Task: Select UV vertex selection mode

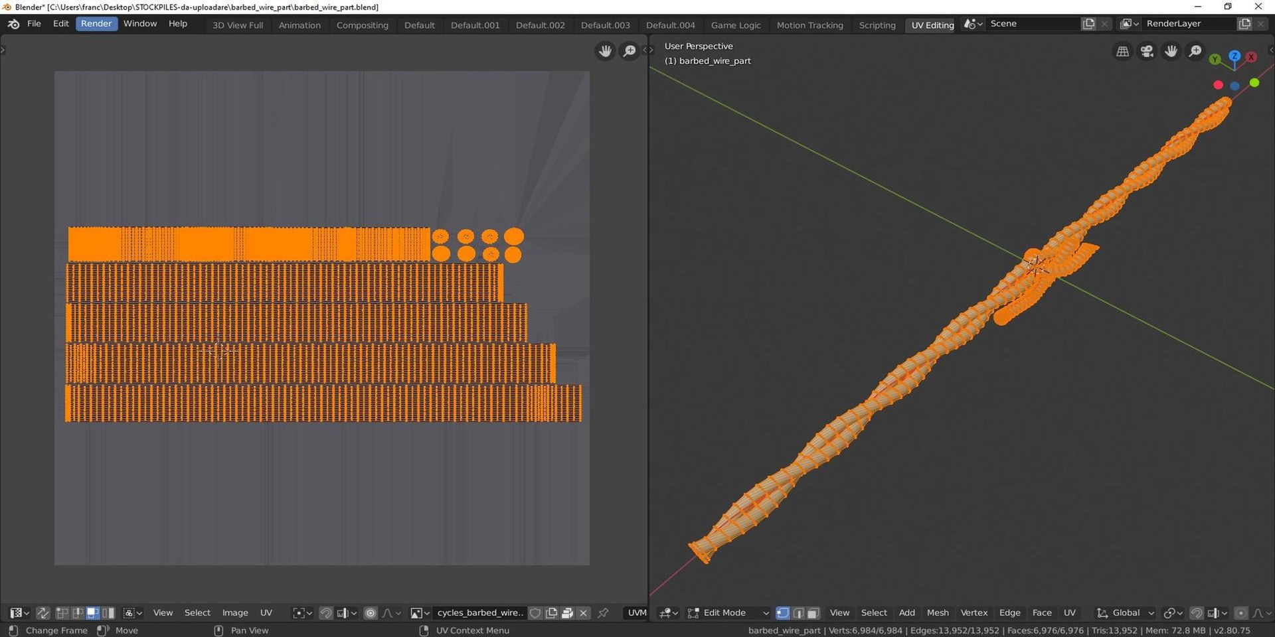Action: [62, 613]
